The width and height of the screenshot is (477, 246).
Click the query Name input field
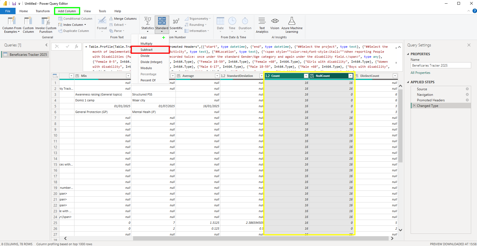[441, 66]
